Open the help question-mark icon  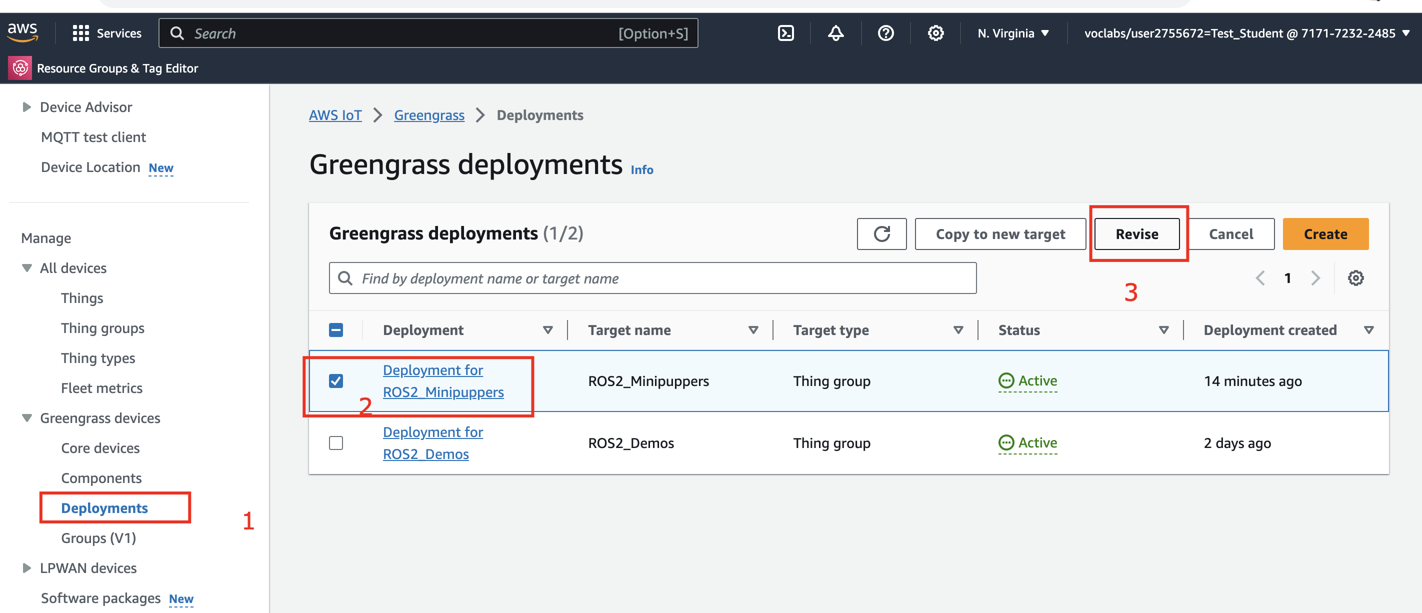click(x=885, y=33)
